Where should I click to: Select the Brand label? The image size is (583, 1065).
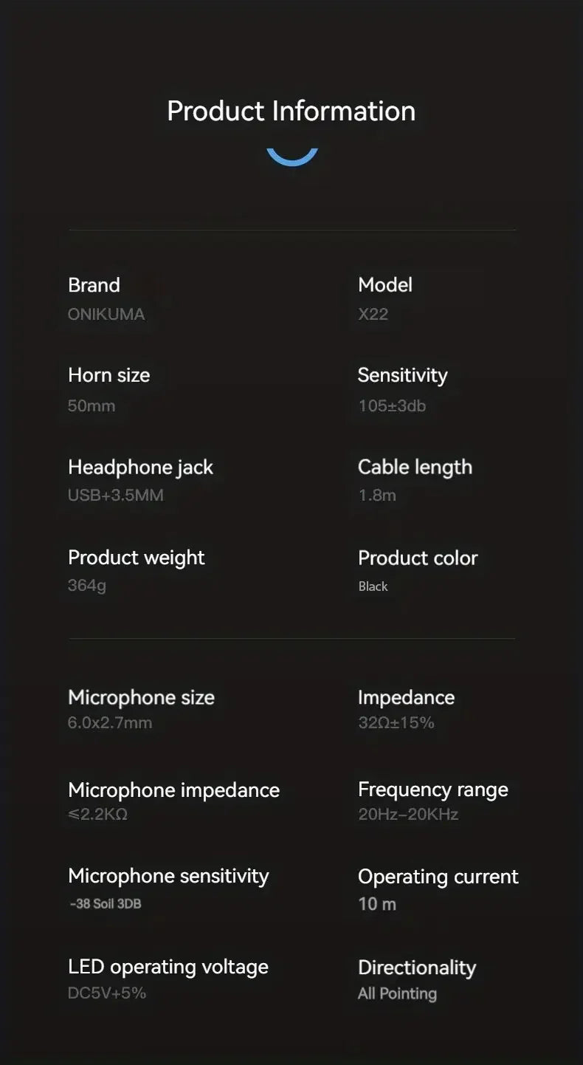coord(94,285)
